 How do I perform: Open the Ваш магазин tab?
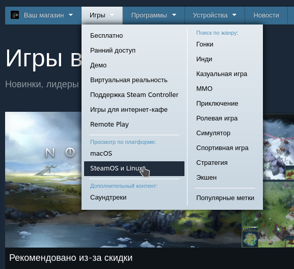tap(43, 15)
